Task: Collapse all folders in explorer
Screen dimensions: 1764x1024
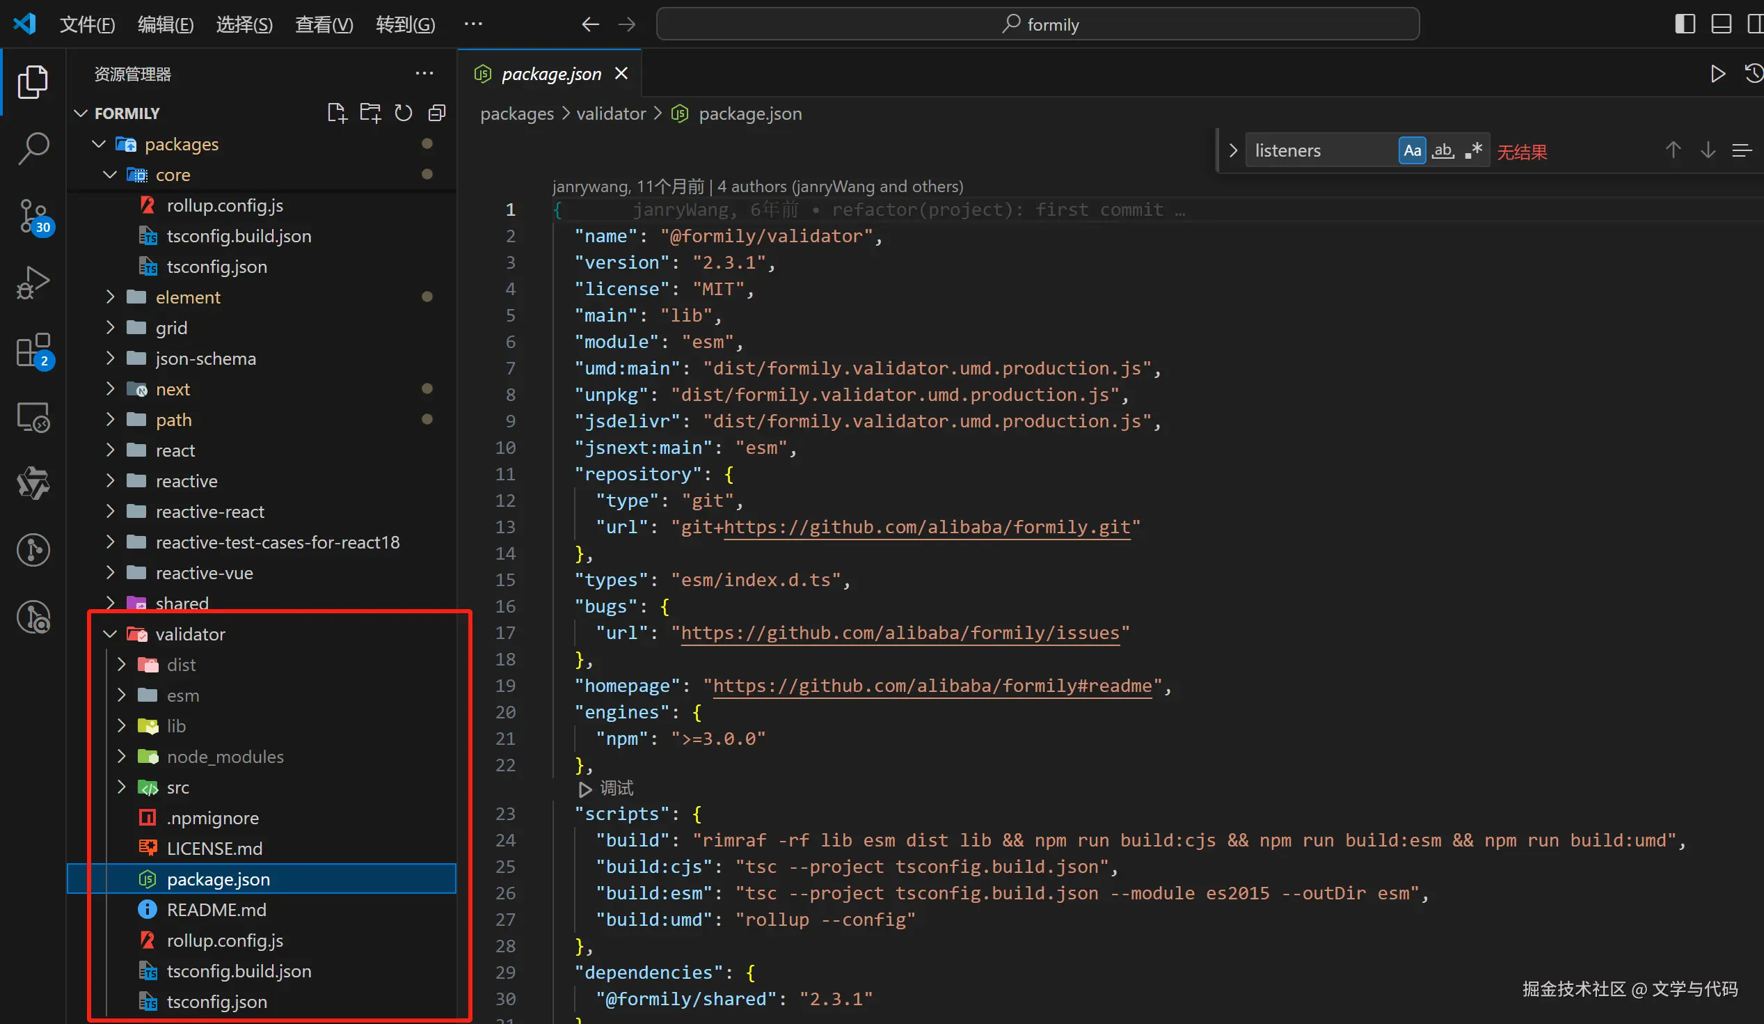Action: (x=437, y=113)
